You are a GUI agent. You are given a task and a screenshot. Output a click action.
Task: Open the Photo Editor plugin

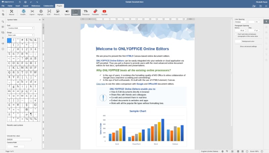click(x=57, y=12)
